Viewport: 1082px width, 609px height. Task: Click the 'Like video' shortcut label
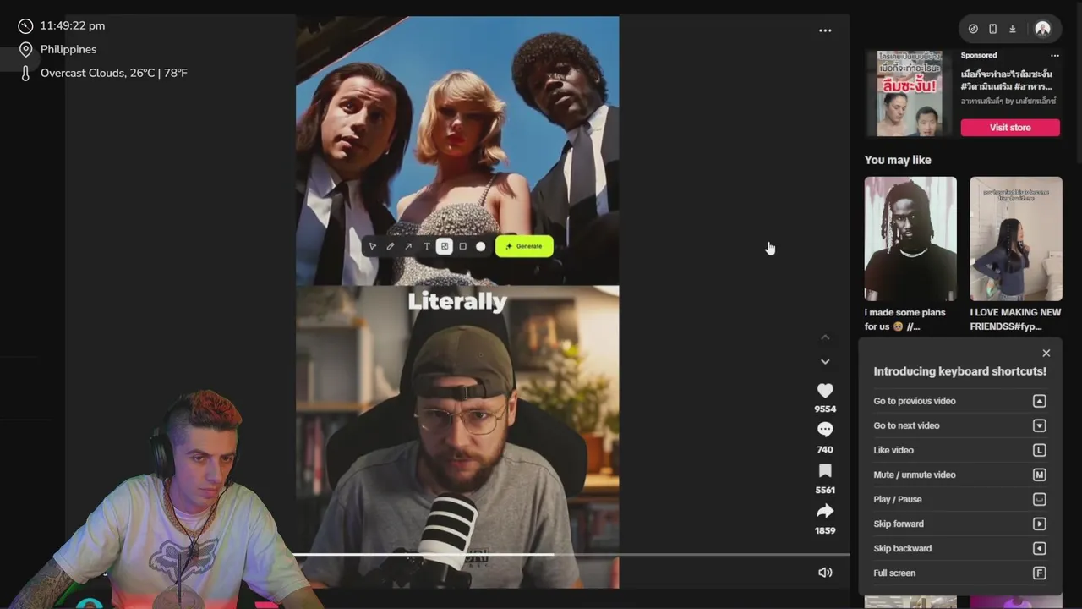point(893,450)
